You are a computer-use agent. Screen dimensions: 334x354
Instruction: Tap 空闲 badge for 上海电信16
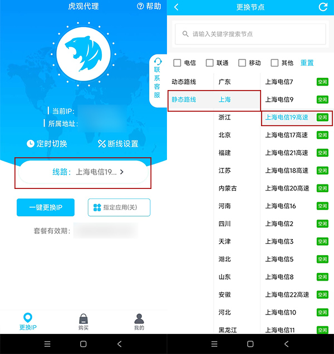[322, 206]
